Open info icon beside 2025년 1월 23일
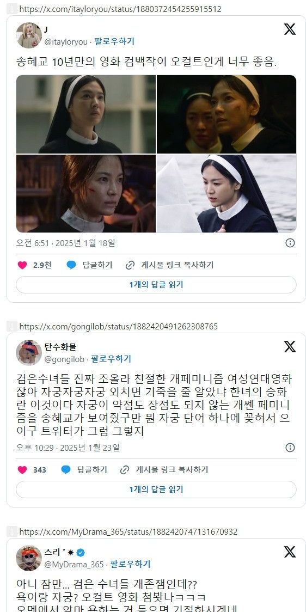 (x=290, y=447)
